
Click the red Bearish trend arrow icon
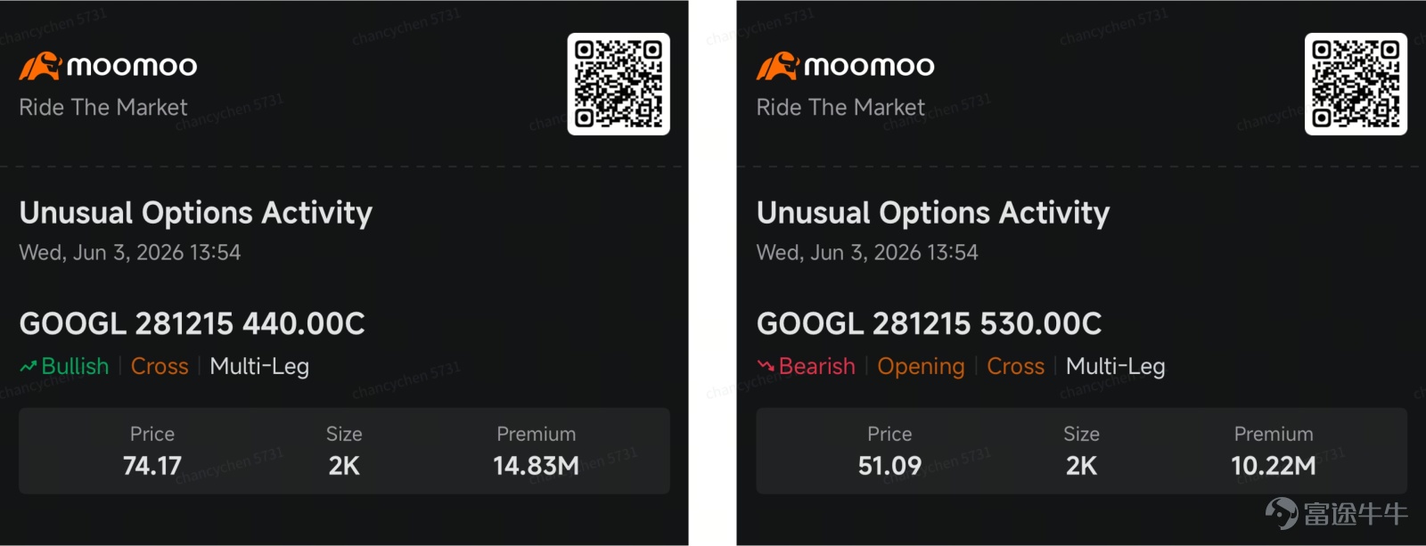click(766, 366)
